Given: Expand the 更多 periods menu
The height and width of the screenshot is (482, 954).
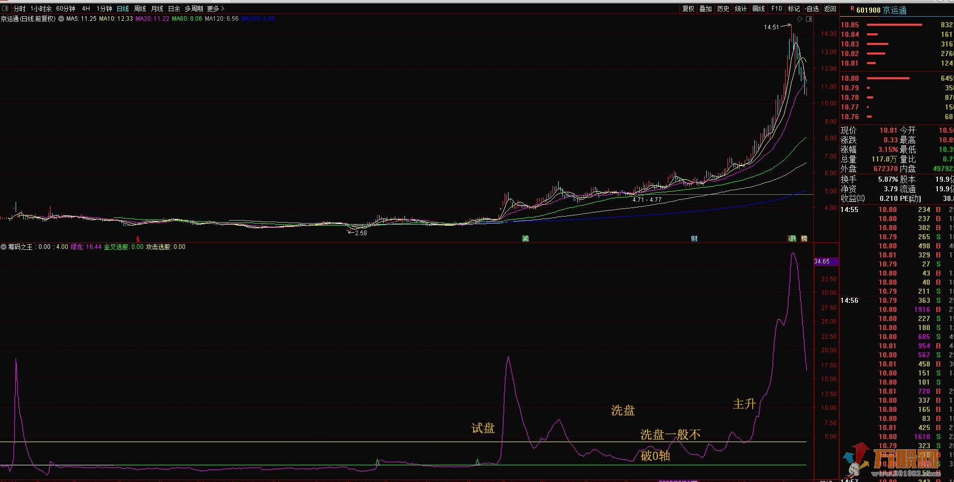Looking at the screenshot, I should (215, 9).
